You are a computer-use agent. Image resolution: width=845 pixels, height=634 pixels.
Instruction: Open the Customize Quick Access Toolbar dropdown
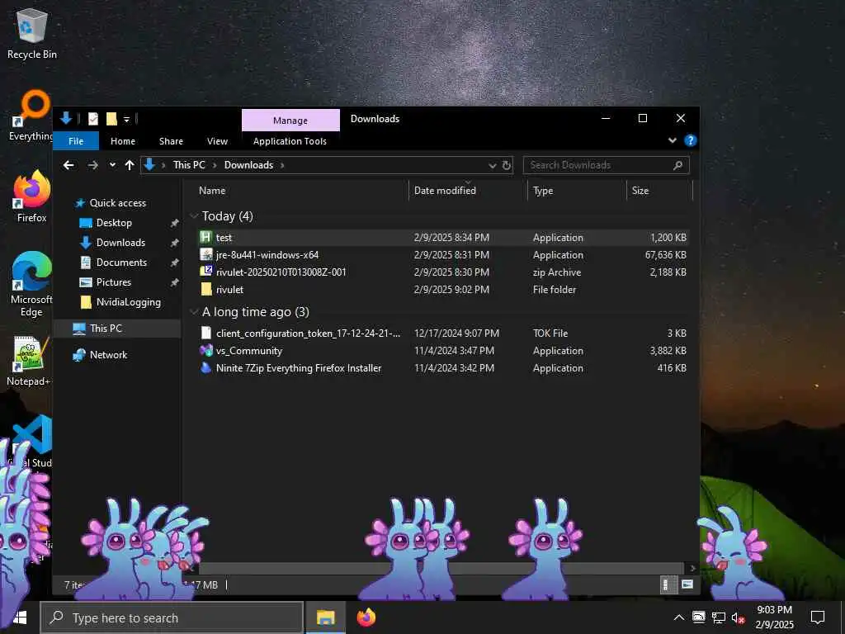coord(126,119)
